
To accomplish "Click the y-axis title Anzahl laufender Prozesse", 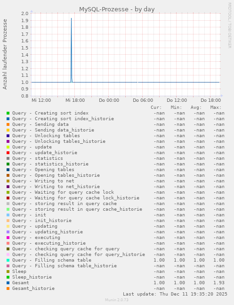I will pos(5,54).
